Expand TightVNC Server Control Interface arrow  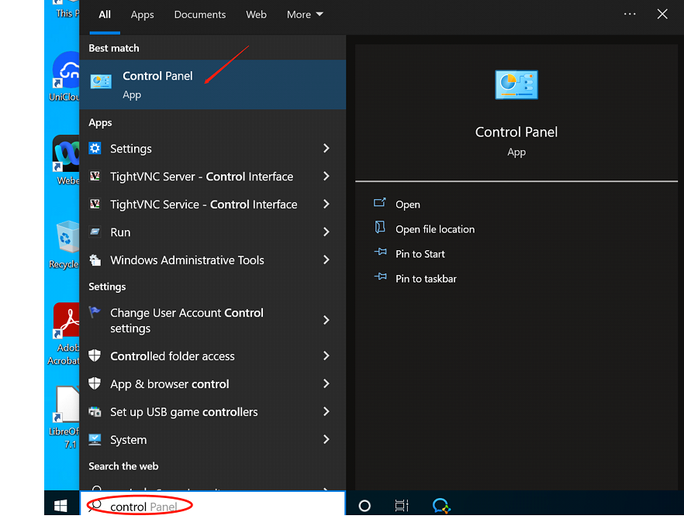326,177
